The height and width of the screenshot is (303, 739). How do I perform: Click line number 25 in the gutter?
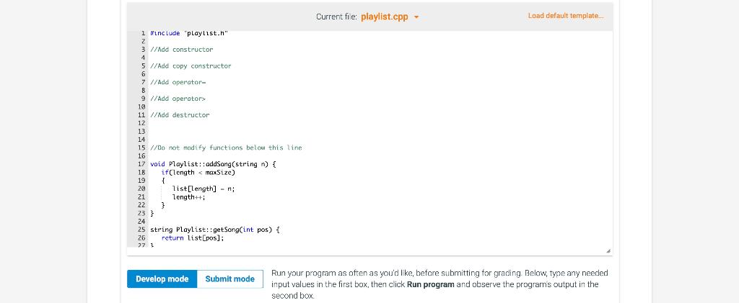[141, 230]
